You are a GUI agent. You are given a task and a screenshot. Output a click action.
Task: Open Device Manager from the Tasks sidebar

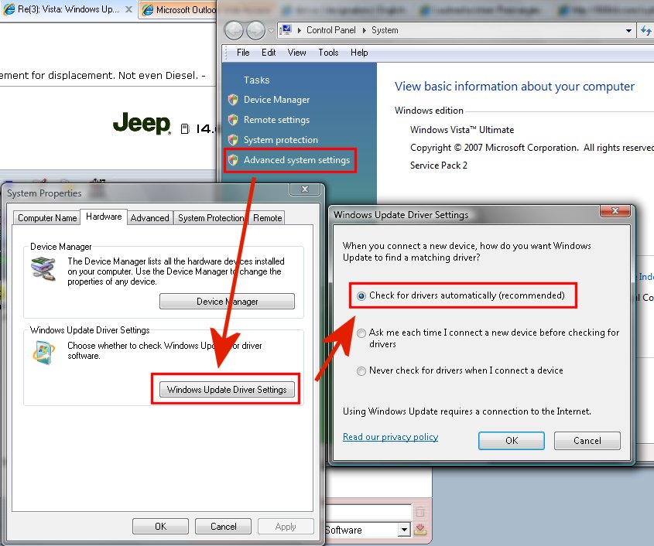276,100
